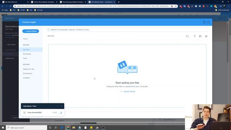Click the taskbar search box
This screenshot has height=130, width=231.
click(x=26, y=127)
